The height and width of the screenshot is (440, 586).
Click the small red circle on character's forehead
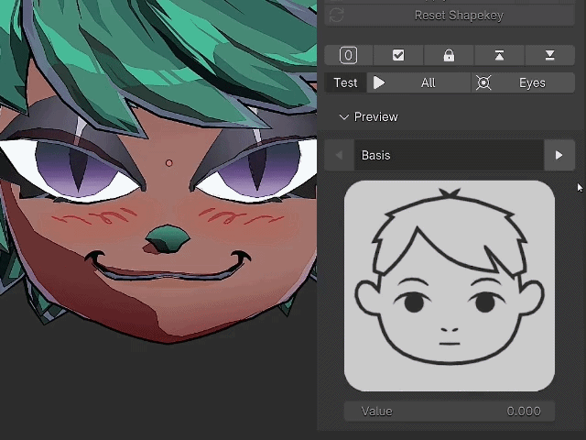click(168, 163)
